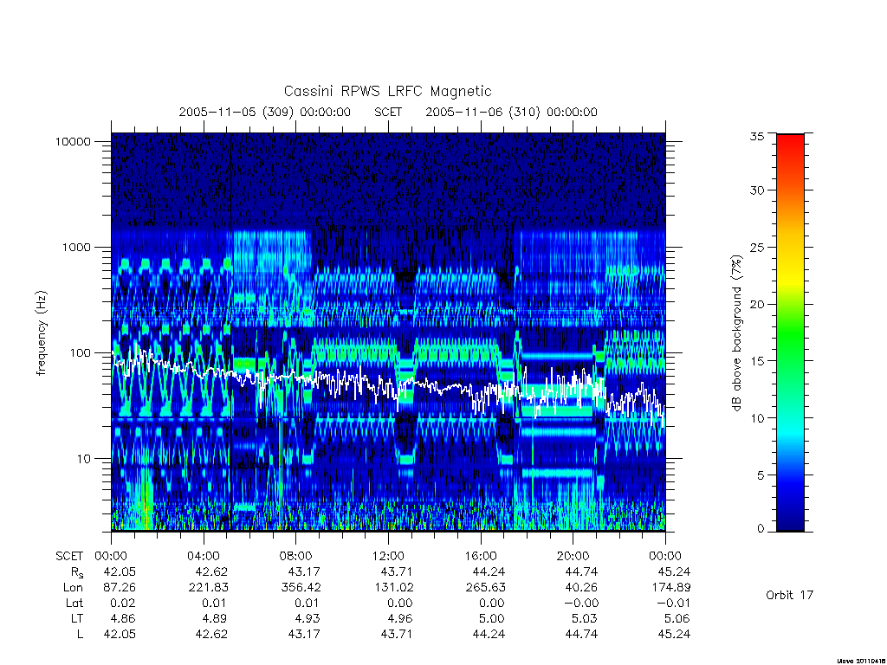Click LT value 4.86

tap(123, 618)
